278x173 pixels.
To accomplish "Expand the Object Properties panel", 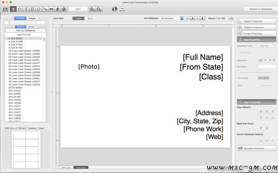I will click(x=257, y=21).
